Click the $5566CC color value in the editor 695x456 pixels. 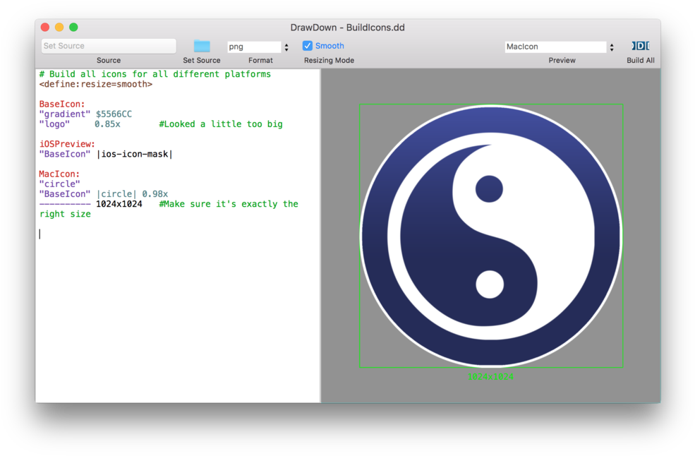[x=114, y=114]
